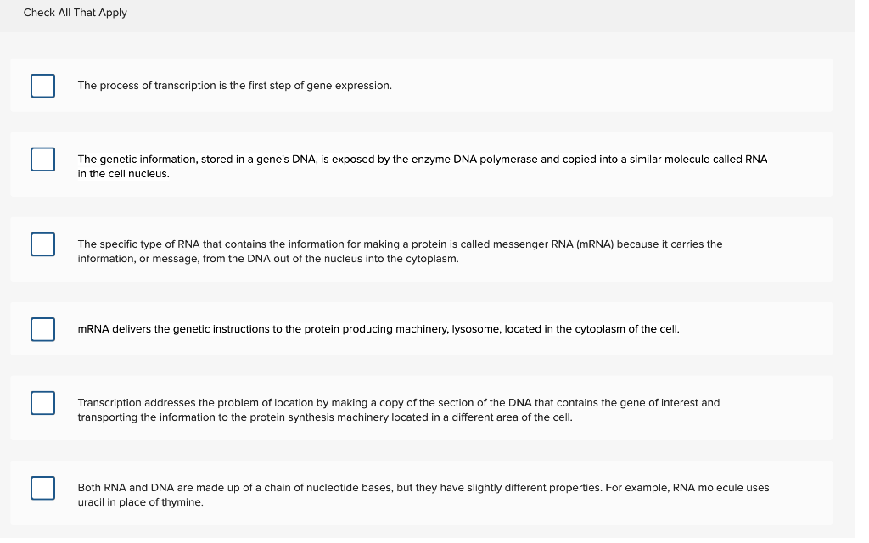This screenshot has width=869, height=543.
Task: Mark the checkbox about transcription and location
Action: point(42,403)
